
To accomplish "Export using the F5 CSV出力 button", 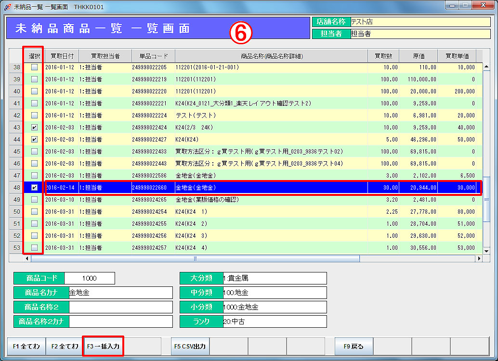I will [190, 346].
